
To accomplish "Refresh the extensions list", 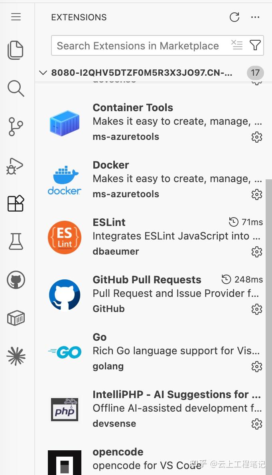I will (235, 17).
